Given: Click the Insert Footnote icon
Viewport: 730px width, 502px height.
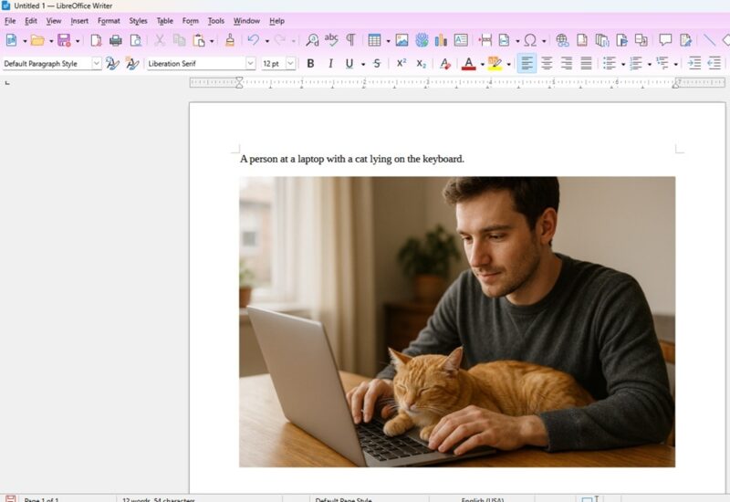Looking at the screenshot, I should 582,40.
